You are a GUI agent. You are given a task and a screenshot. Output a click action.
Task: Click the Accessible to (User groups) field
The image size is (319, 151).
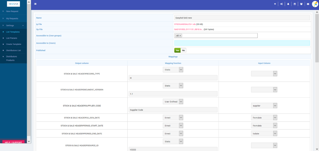click(x=216, y=36)
